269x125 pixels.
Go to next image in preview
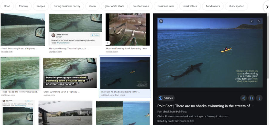[x=259, y=21]
